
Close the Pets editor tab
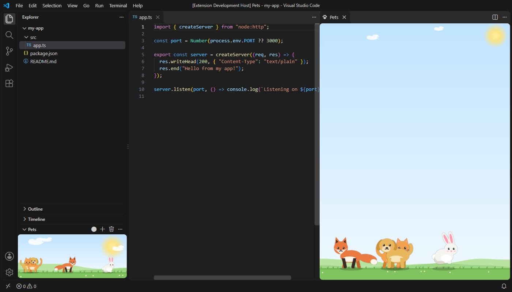(x=344, y=17)
